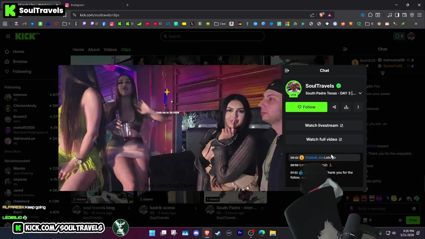
Task: Click the taskbar volume speaker icon
Action: click(x=394, y=233)
